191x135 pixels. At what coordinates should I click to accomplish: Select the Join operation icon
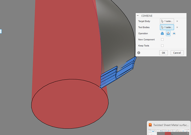(x=162, y=34)
